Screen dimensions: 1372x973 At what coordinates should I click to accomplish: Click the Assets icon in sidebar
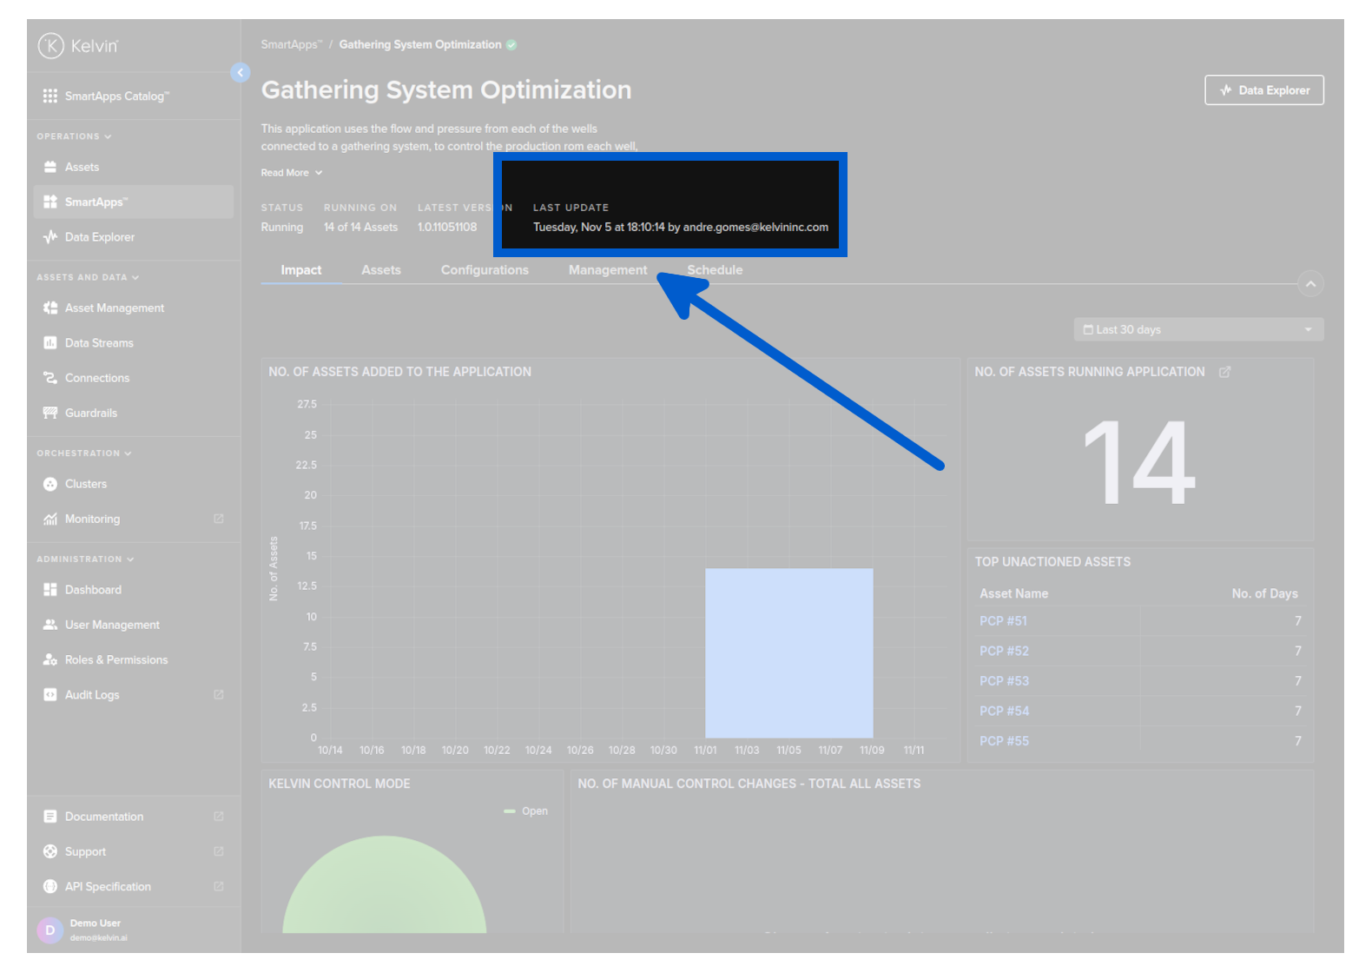tap(50, 167)
